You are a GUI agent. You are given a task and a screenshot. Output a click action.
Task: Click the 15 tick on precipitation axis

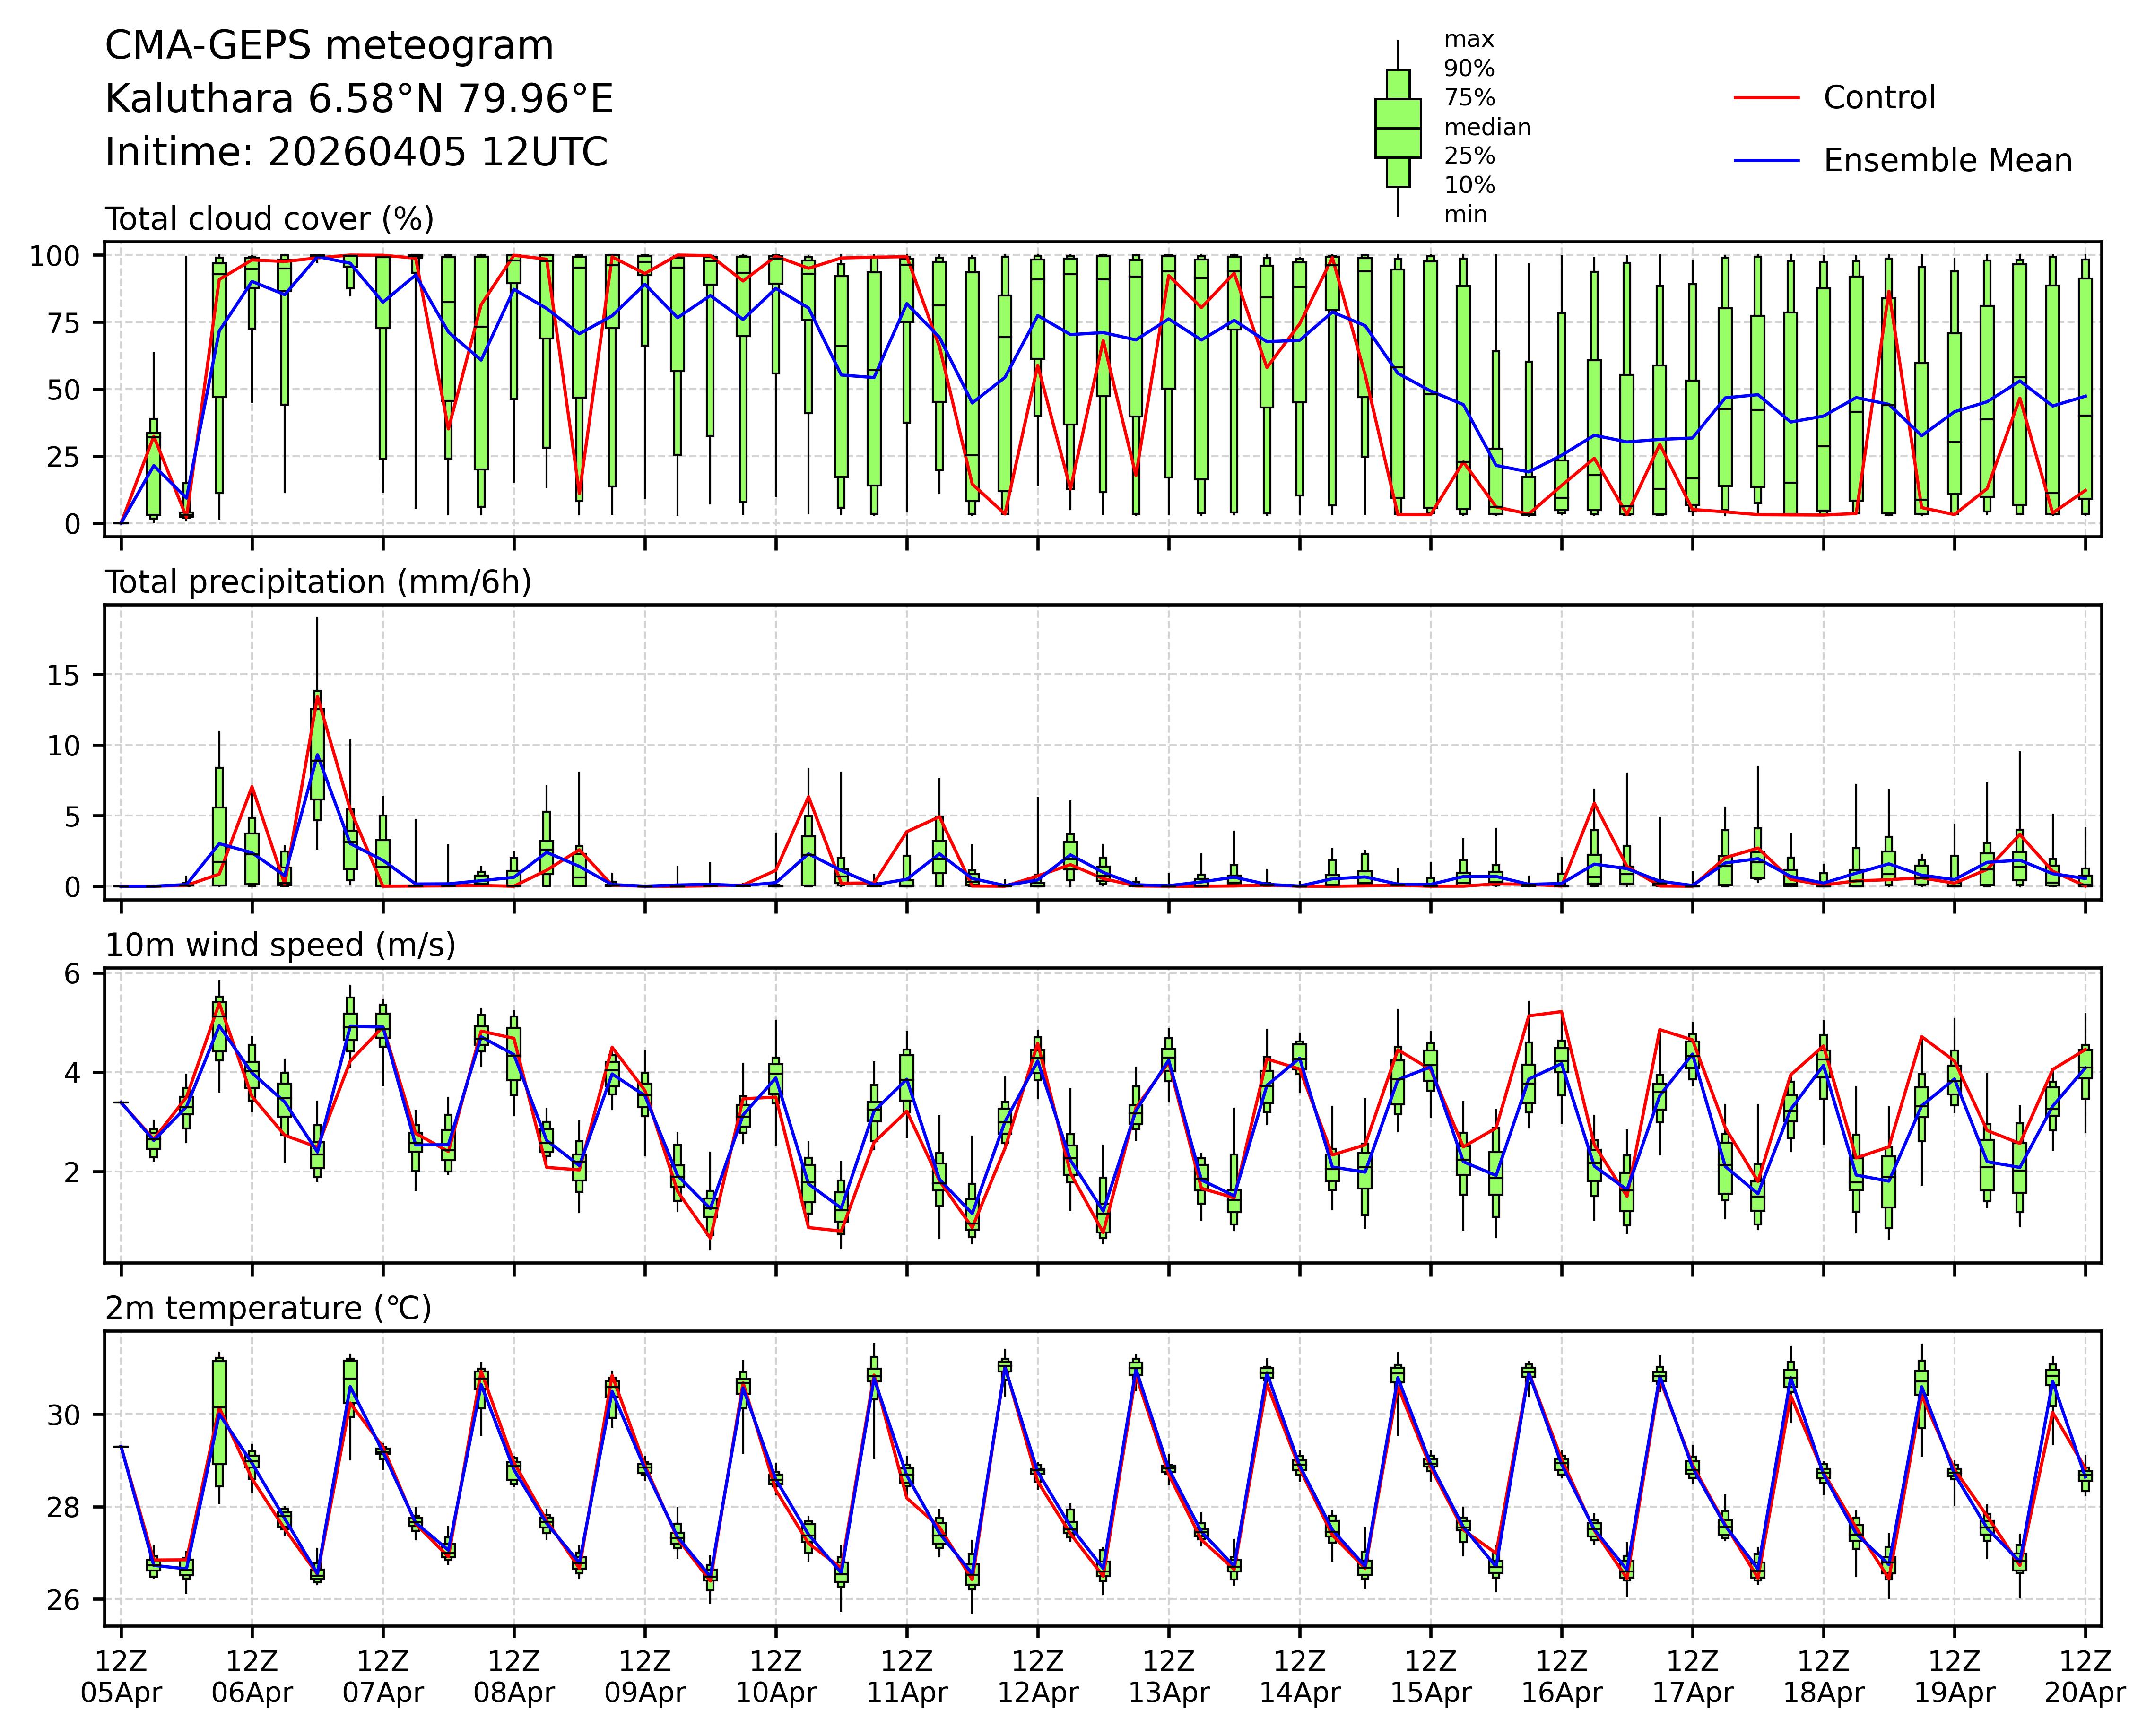63,675
